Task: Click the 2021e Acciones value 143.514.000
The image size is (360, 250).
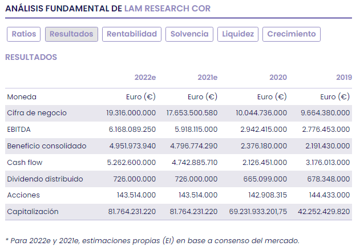Action: [x=198, y=195]
